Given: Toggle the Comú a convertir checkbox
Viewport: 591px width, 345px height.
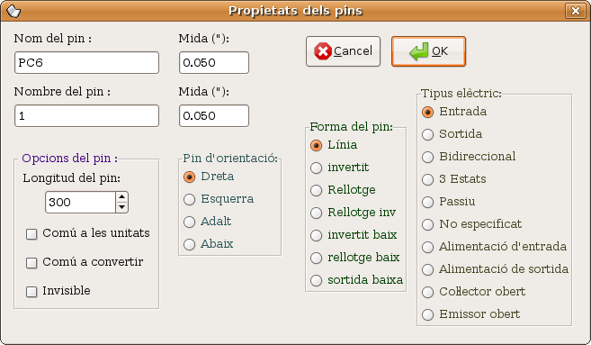Looking at the screenshot, I should [x=31, y=263].
